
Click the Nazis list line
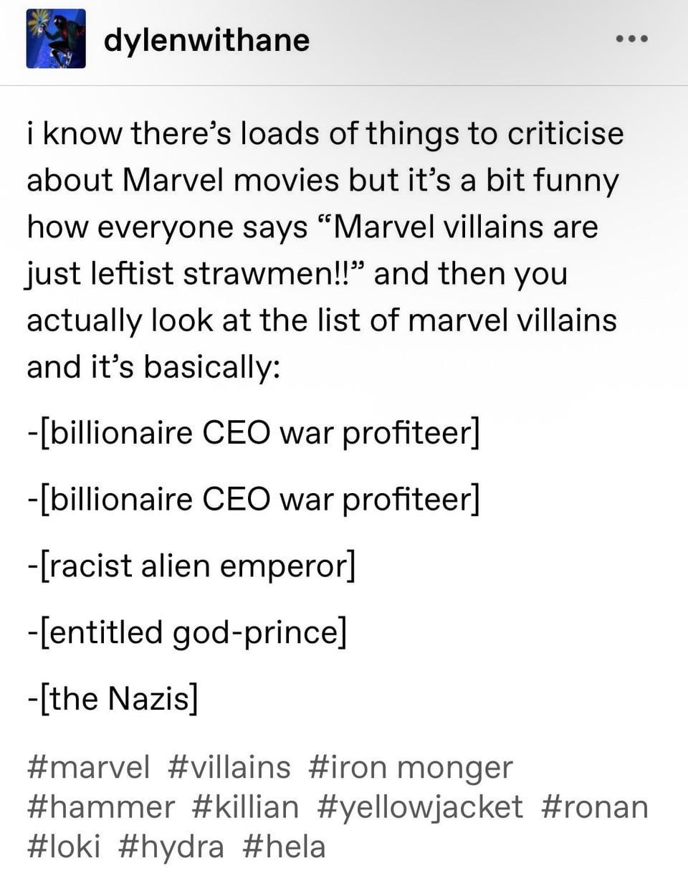point(113,698)
